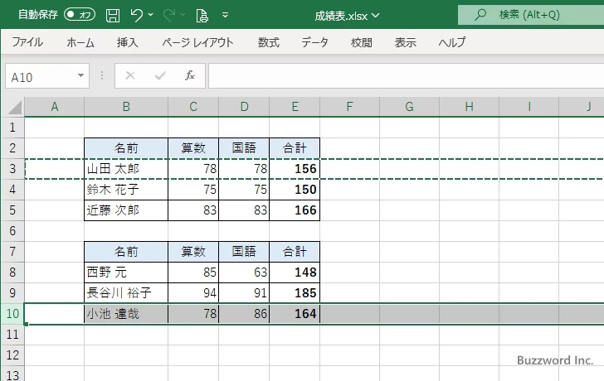
Task: Click the 検索 (Alt+Q) search box
Action: coord(531,15)
